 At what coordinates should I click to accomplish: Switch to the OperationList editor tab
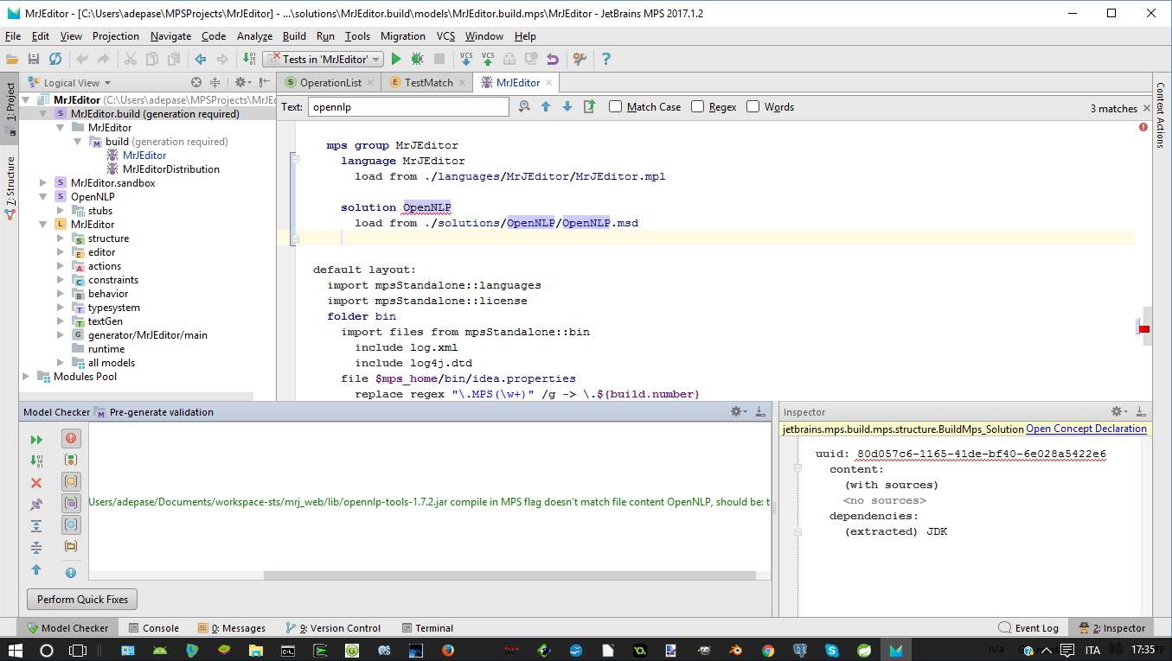pos(330,83)
